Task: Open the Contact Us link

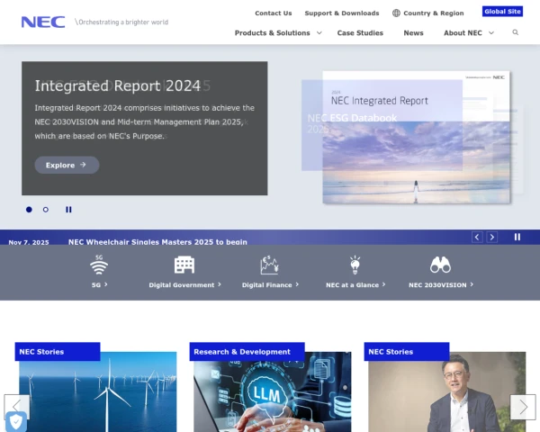Action: click(273, 13)
